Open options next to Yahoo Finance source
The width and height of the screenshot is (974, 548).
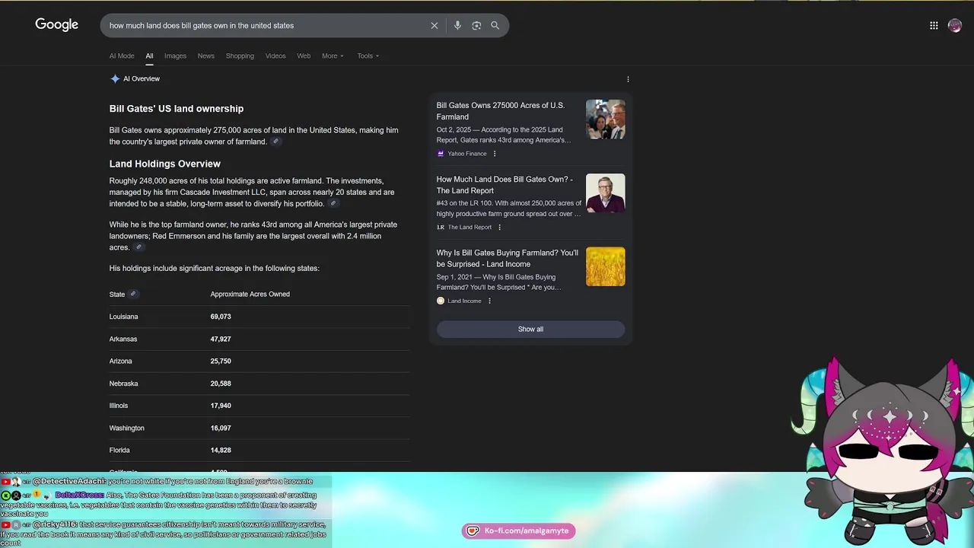[495, 154]
